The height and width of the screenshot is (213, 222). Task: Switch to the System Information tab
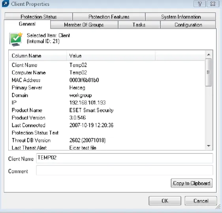click(x=181, y=17)
